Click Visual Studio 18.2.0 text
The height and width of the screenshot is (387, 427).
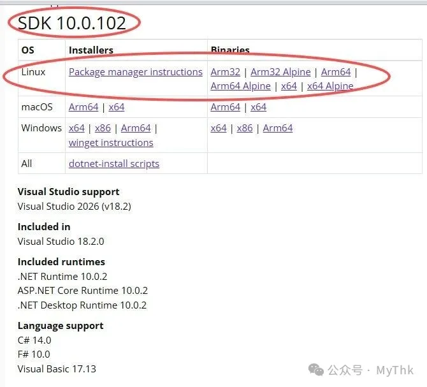(x=61, y=242)
